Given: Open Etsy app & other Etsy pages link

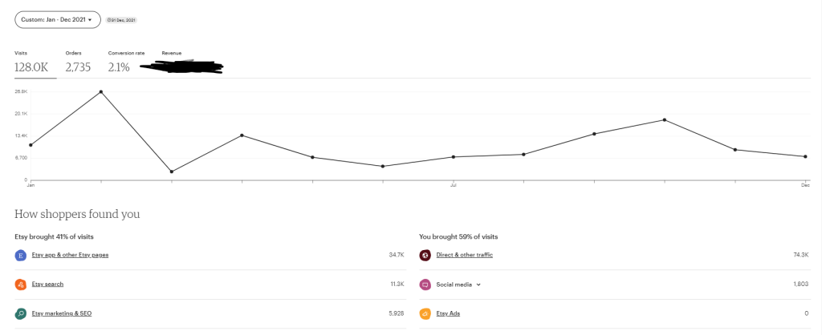Looking at the screenshot, I should (x=70, y=255).
